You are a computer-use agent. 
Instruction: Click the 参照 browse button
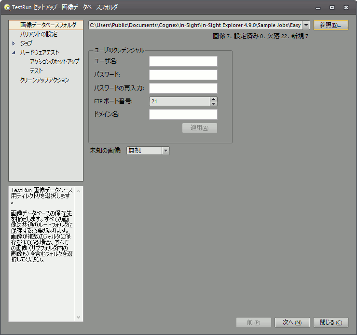(330, 25)
